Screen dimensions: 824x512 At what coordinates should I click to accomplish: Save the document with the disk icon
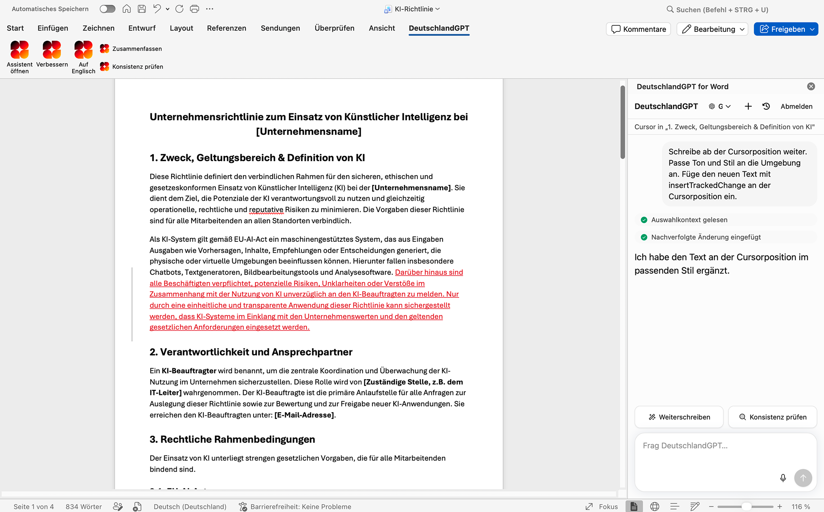click(142, 9)
